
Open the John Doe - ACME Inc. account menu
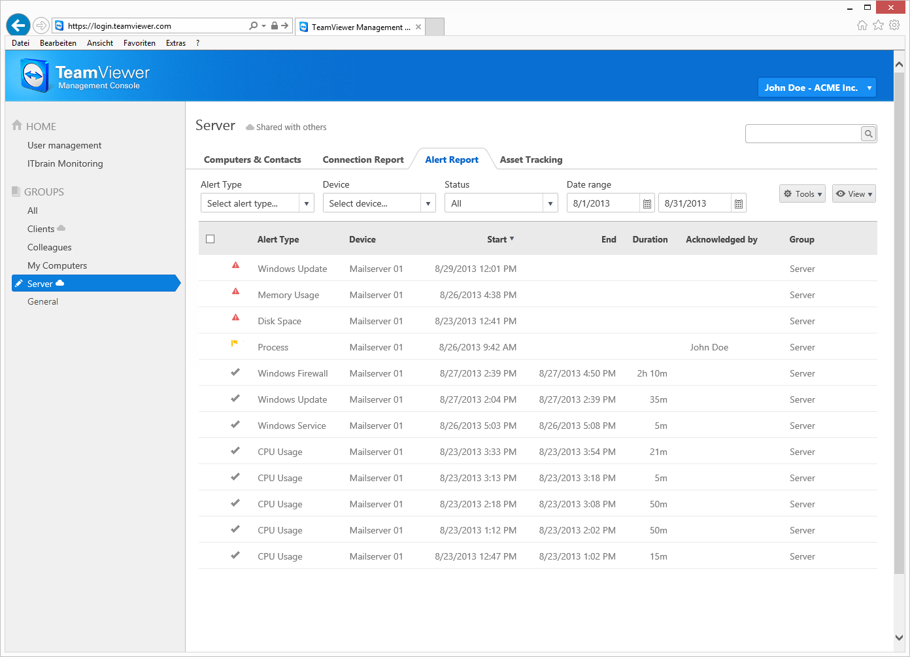[x=816, y=87]
